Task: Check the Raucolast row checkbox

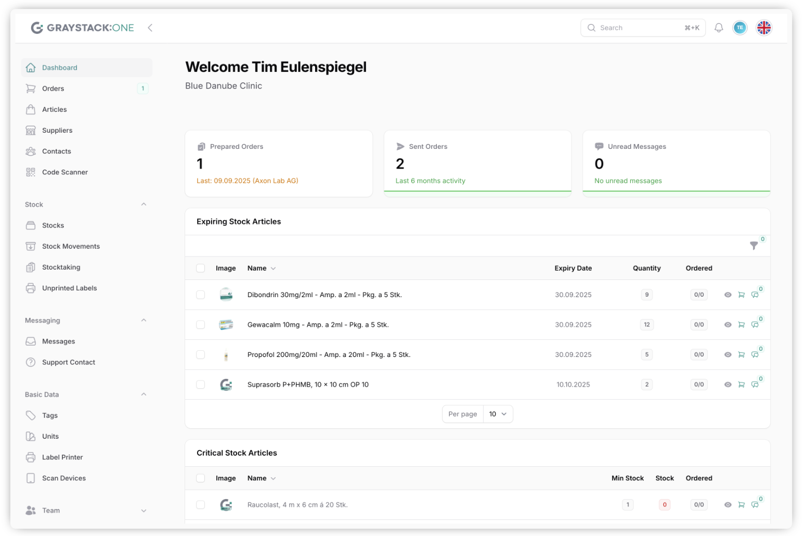Action: [x=201, y=505]
